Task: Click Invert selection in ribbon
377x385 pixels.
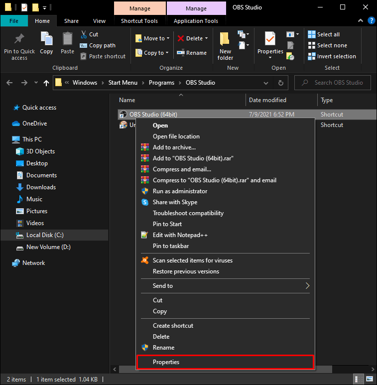Action: click(x=332, y=56)
